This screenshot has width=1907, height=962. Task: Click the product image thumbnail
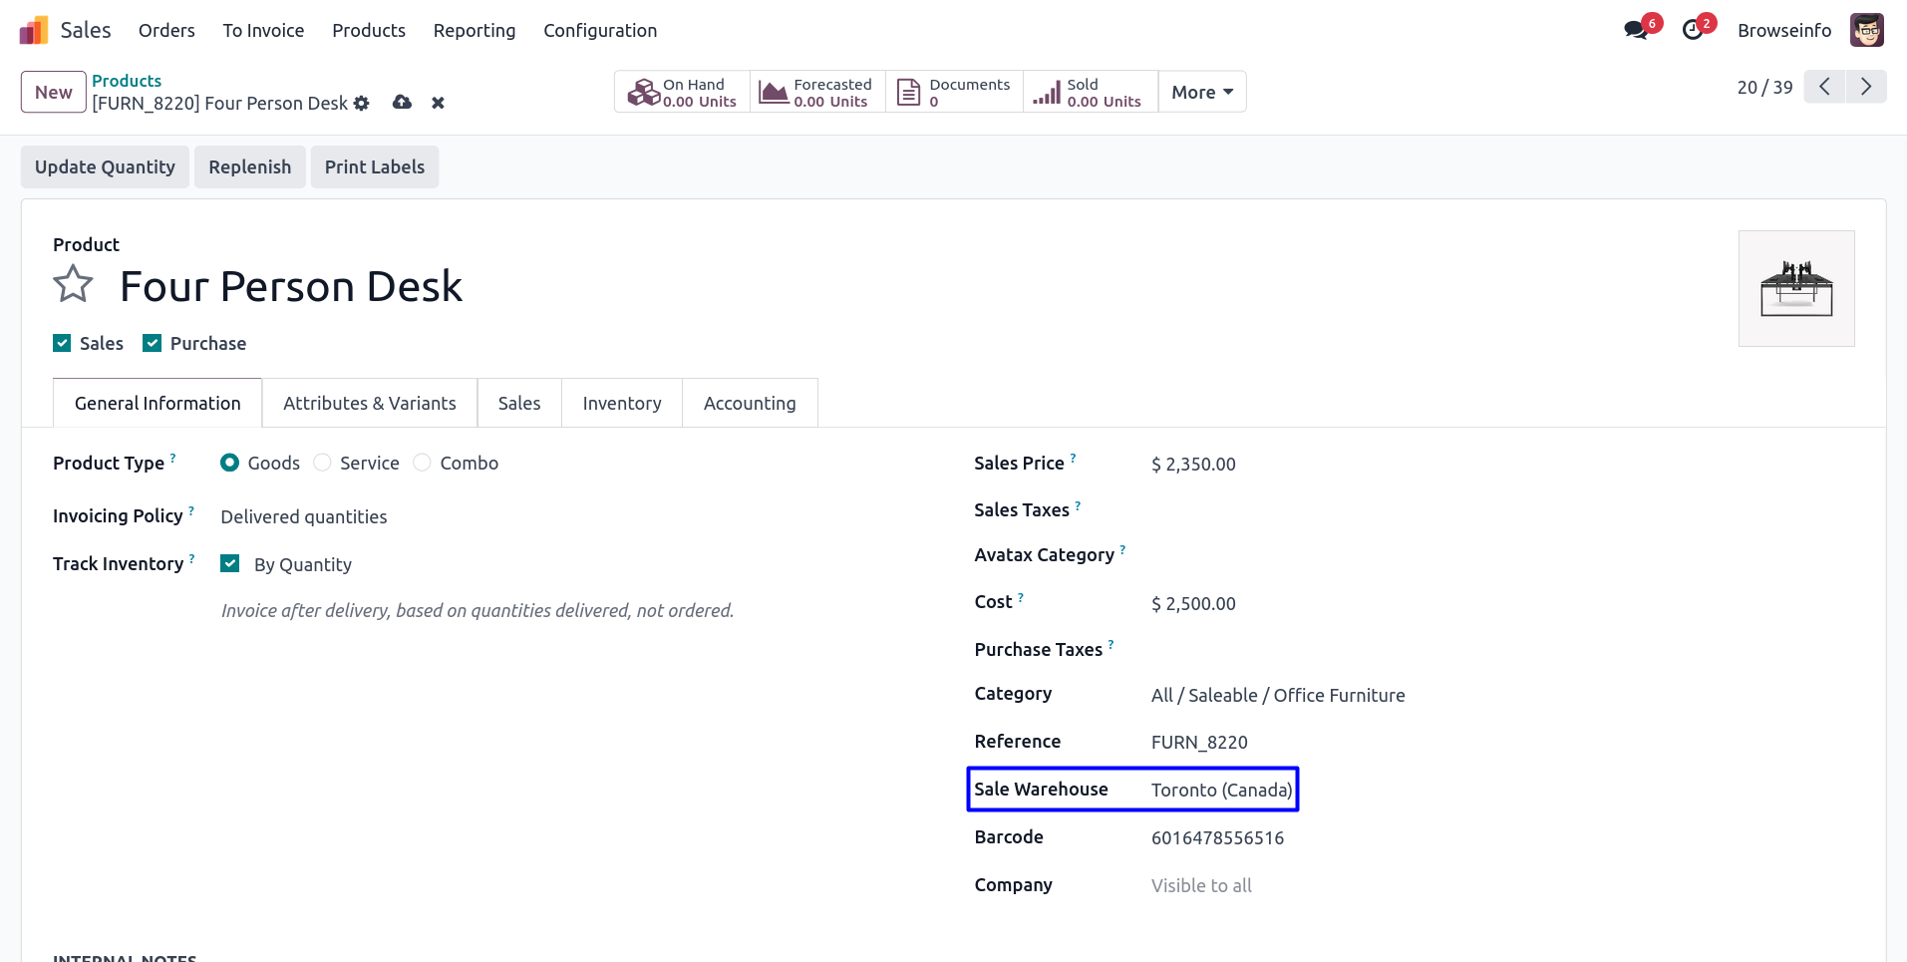1795,289
